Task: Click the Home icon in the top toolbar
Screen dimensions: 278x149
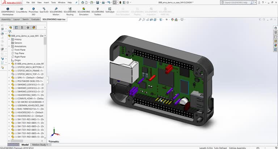Action: (x=83, y=3)
